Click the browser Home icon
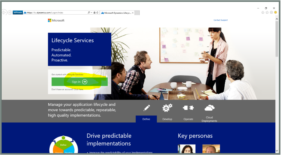The width and height of the screenshot is (281, 155). tap(263, 12)
